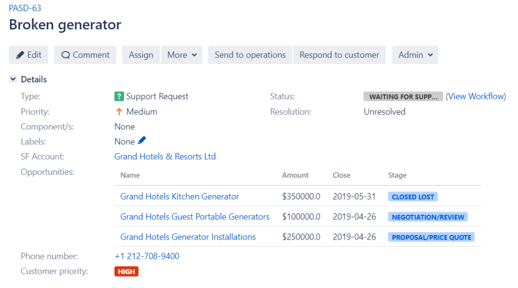
Task: Open Grand Hotels Generator Installations opportunity
Action: (x=188, y=237)
